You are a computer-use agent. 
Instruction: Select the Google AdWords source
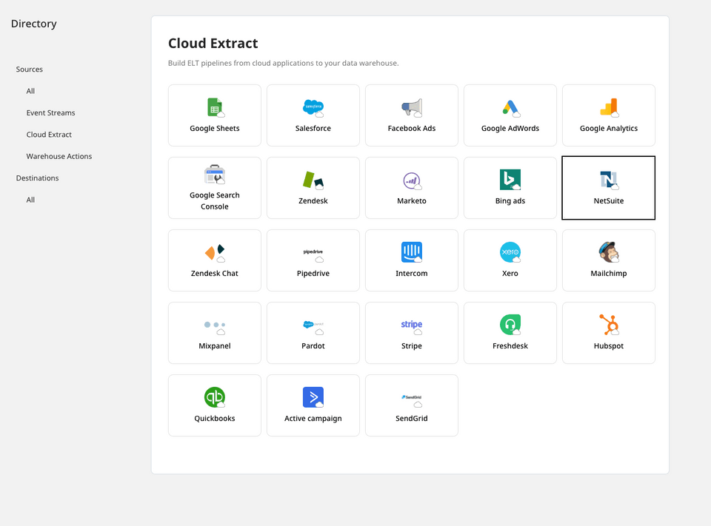click(510, 115)
